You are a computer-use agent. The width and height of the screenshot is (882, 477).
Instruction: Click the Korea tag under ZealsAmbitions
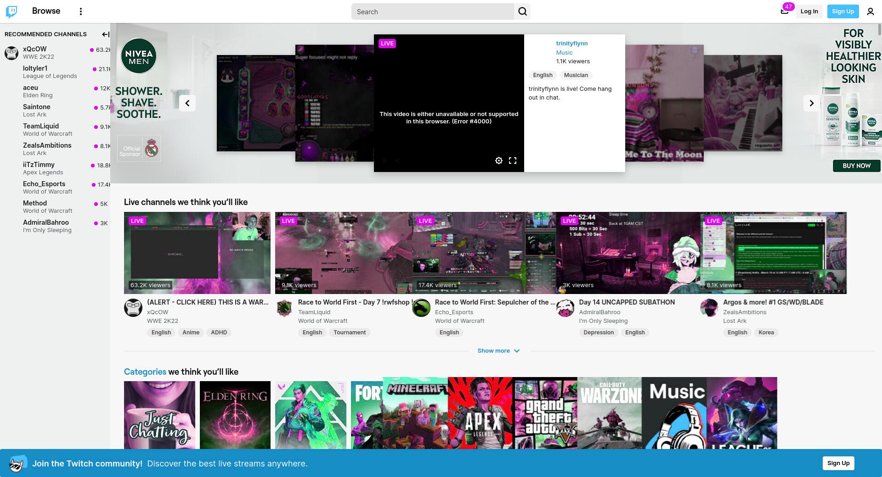pos(766,333)
